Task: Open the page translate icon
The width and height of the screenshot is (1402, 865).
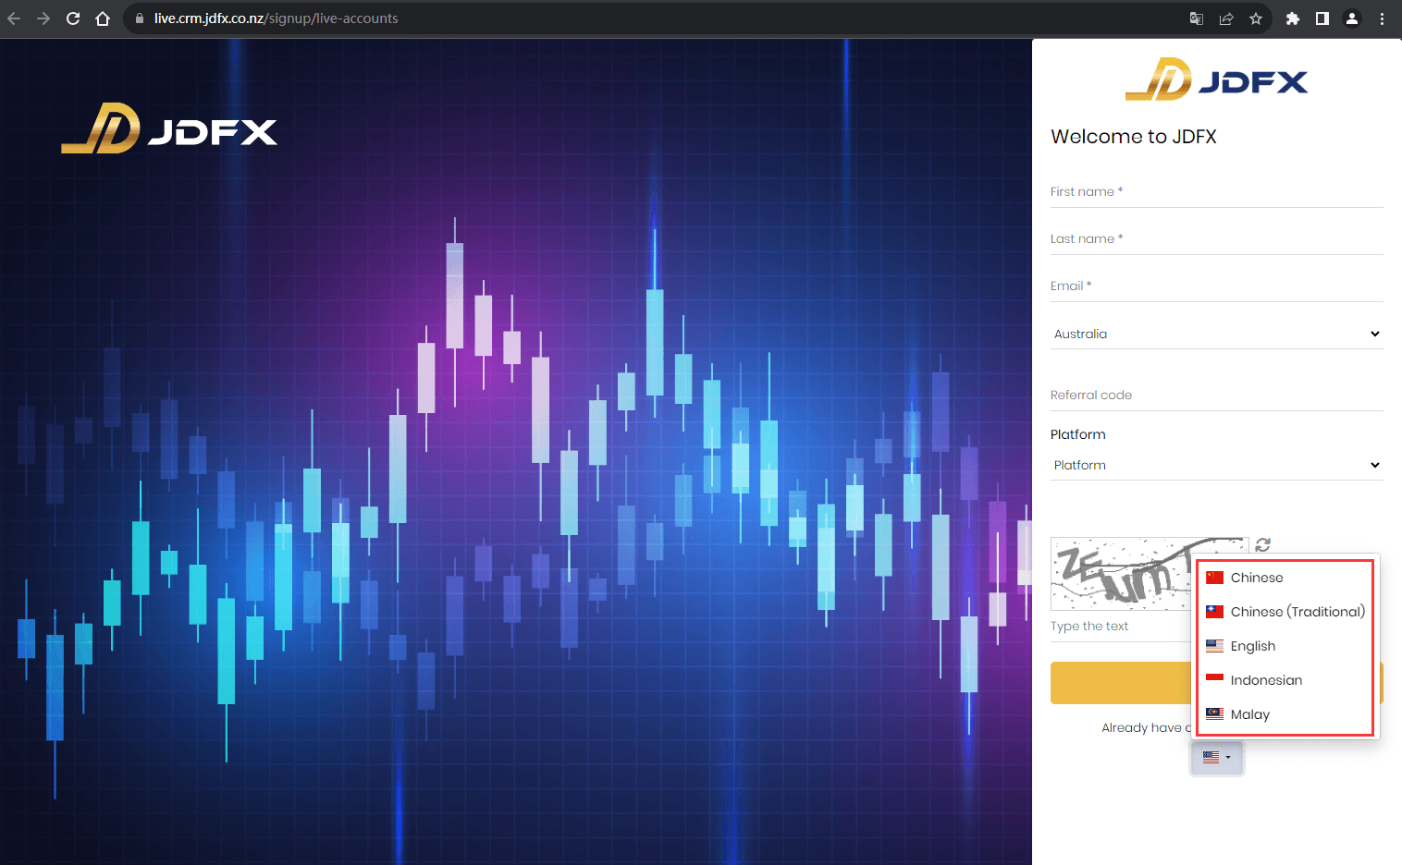Action: click(1197, 18)
